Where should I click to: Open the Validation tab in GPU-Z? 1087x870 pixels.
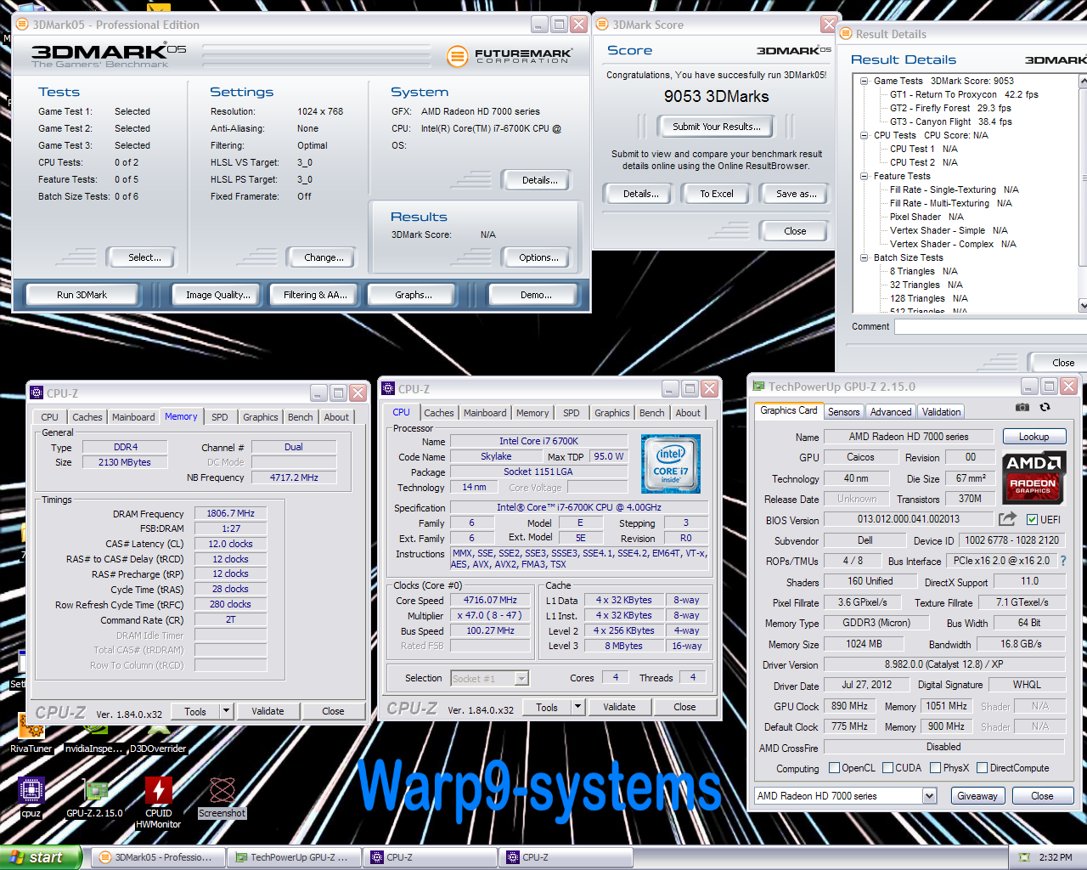[942, 412]
